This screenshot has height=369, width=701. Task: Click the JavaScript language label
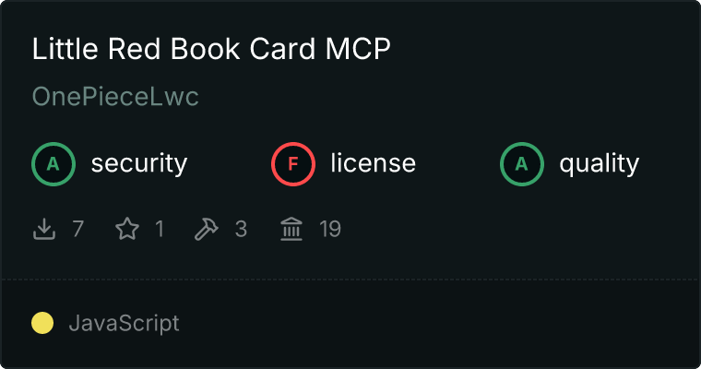click(x=125, y=324)
